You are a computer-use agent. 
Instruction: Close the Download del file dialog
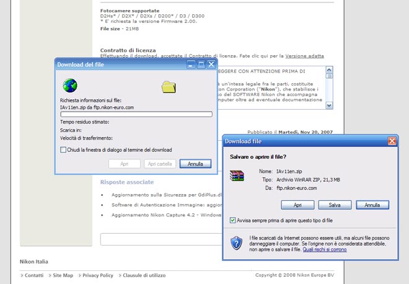[211, 64]
